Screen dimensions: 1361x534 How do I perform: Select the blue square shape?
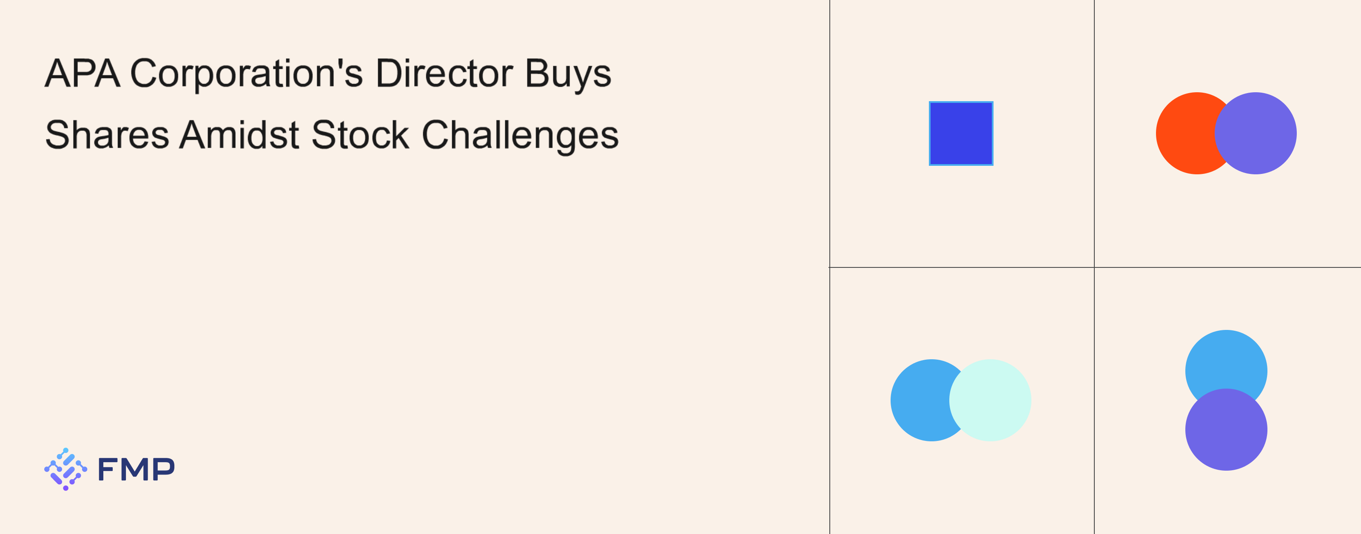[961, 133]
